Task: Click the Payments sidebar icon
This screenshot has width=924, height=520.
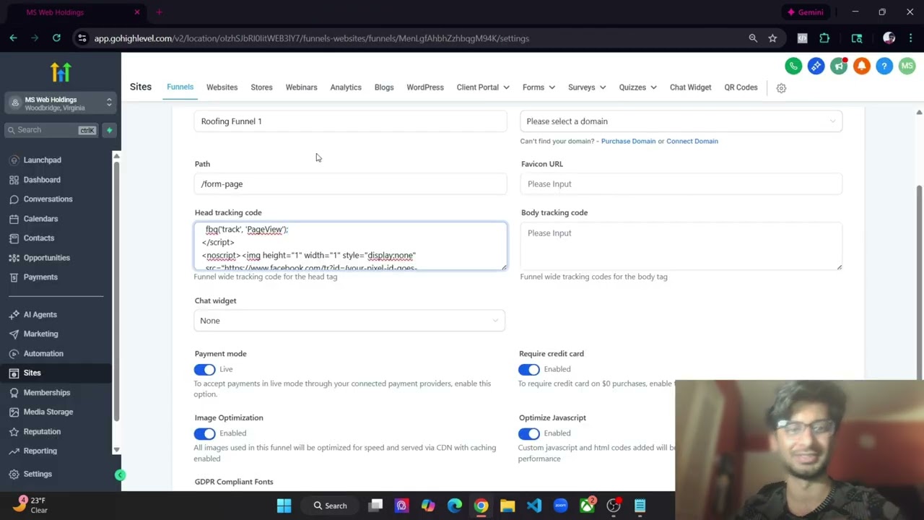Action: (x=14, y=277)
